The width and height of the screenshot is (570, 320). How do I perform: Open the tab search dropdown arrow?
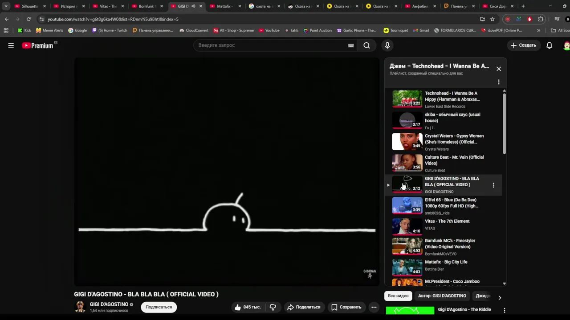click(6, 6)
